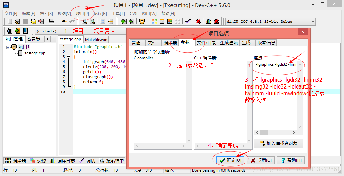The width and height of the screenshot is (344, 176).
Task: Click the right tab scroll arrow beside 查看类
Action: click(x=53, y=39)
